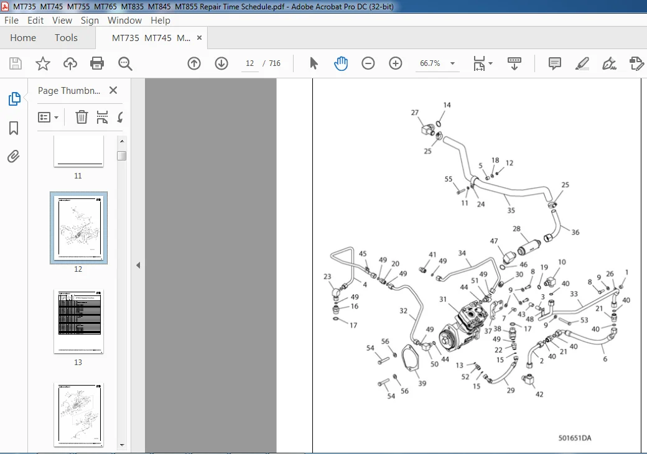
Task: Expand fit page options arrow
Action: [491, 63]
